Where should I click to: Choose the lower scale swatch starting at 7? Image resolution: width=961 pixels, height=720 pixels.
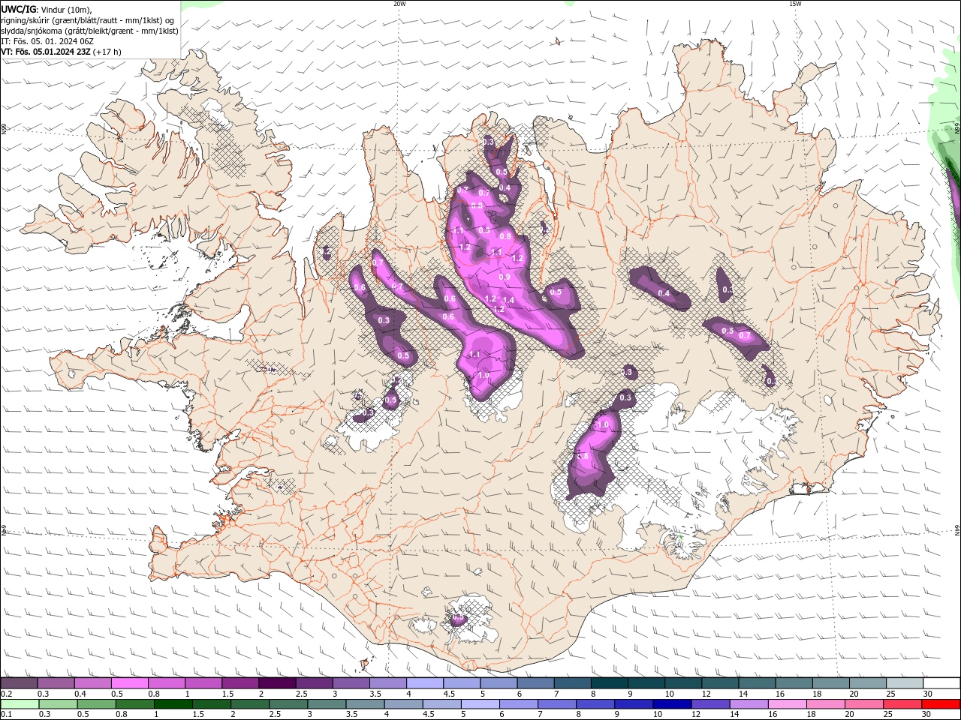coord(558,703)
